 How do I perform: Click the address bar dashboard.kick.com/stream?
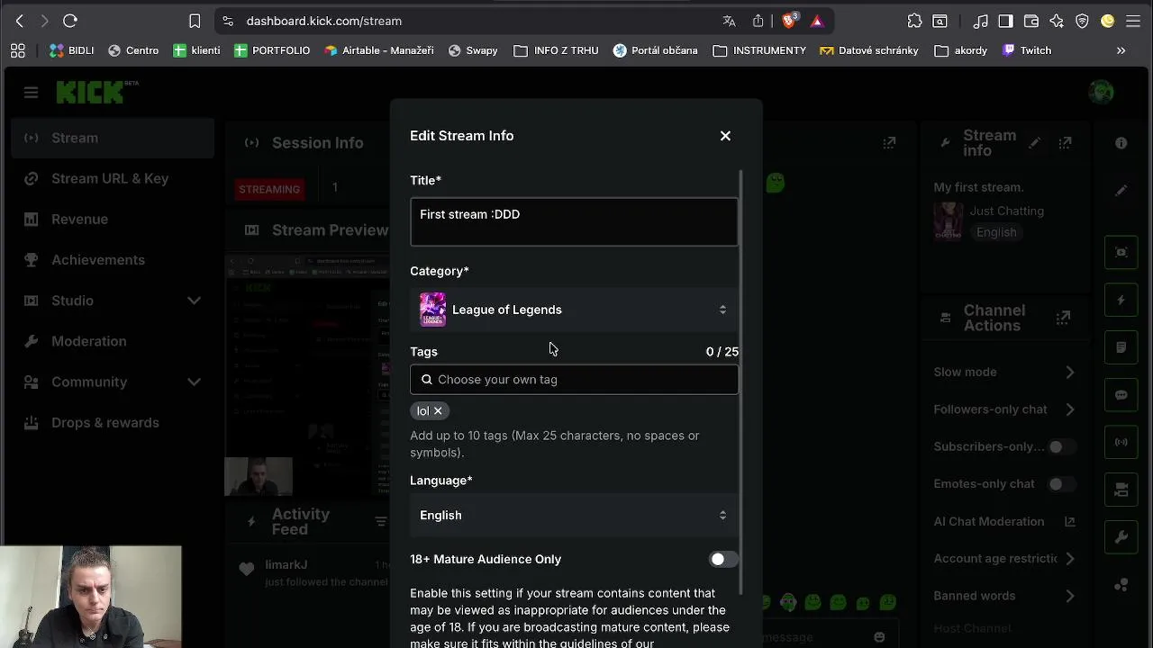tap(323, 21)
